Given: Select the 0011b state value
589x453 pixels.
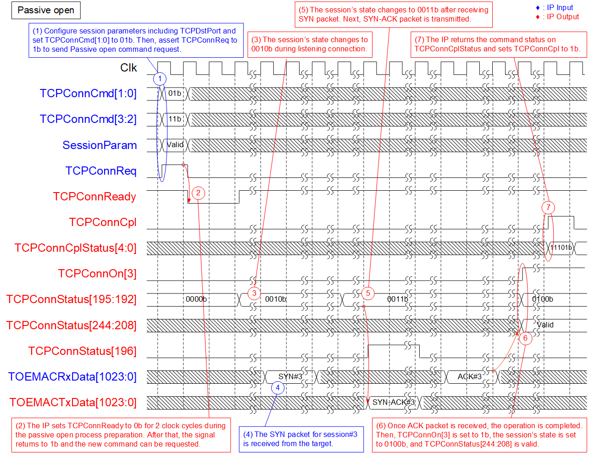Looking at the screenshot, I should tap(398, 299).
